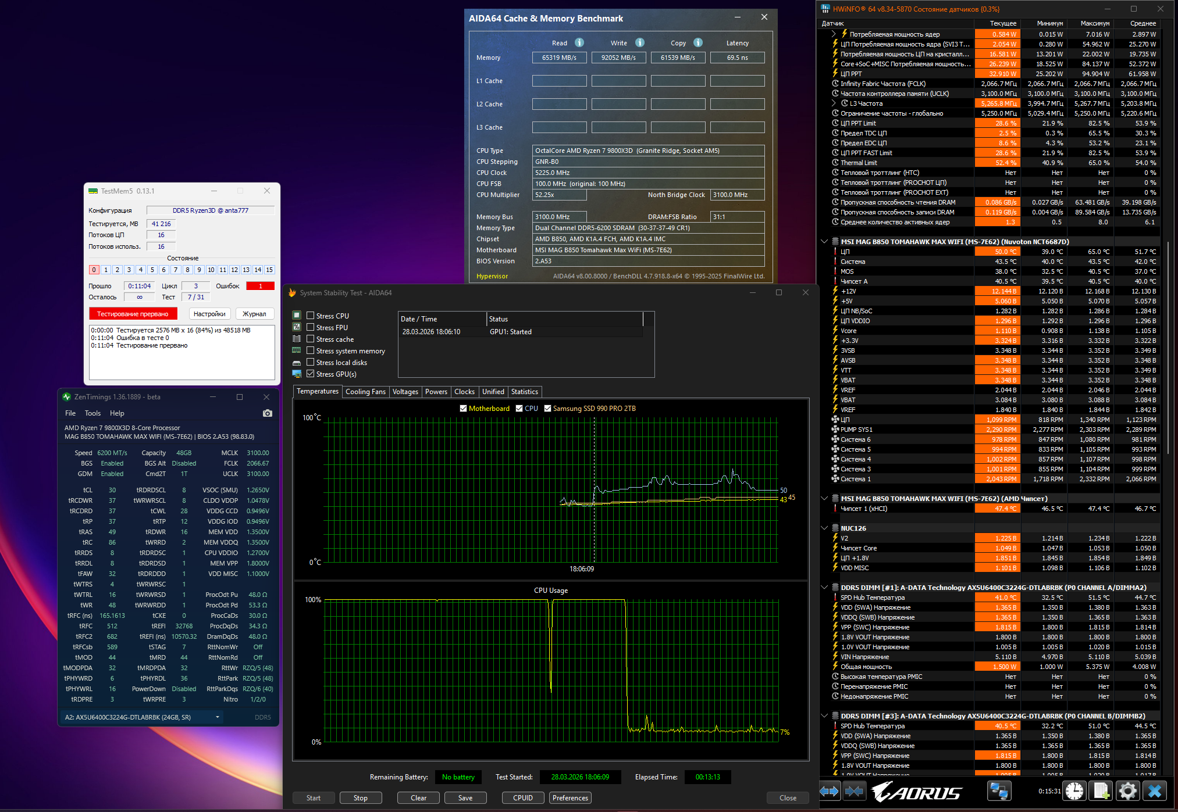
Task: Click the Memory Copy info icon
Action: [x=698, y=42]
